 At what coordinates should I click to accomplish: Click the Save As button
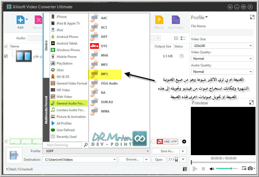(166, 151)
